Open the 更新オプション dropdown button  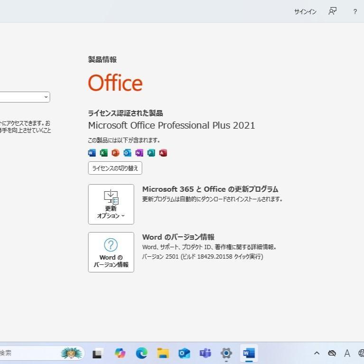[x=111, y=204]
